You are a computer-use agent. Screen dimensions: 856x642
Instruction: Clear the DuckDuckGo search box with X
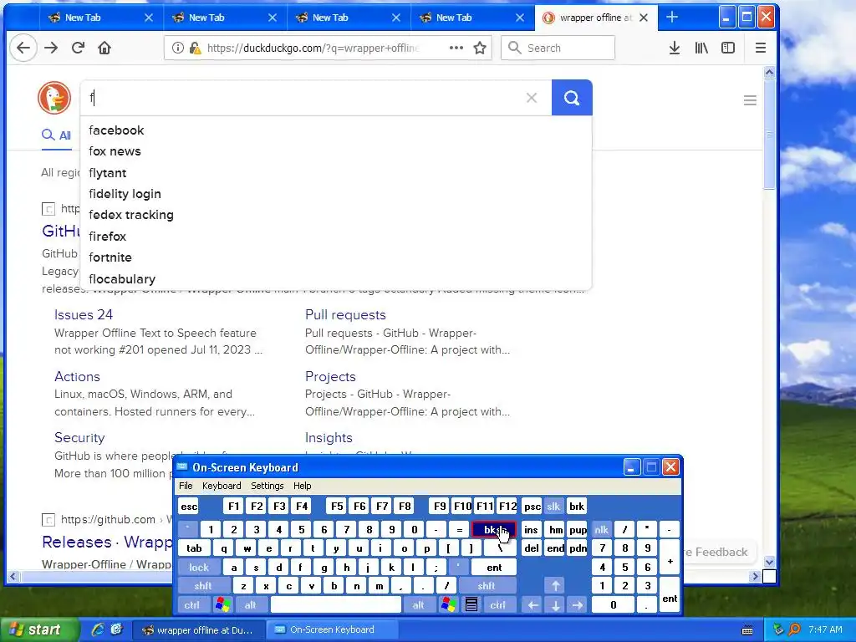531,98
